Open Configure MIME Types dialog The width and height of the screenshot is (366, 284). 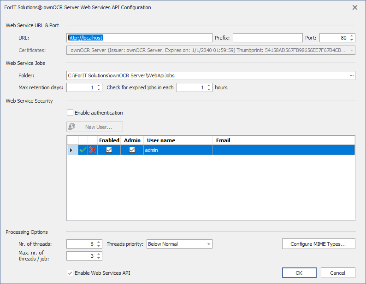point(319,244)
